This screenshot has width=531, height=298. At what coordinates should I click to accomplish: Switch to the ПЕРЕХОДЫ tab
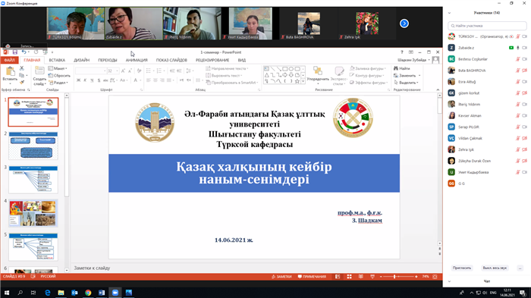click(108, 60)
